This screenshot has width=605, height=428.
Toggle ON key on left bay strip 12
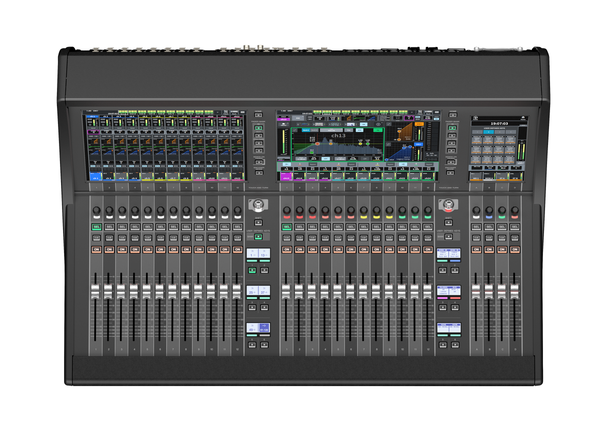[x=237, y=249]
